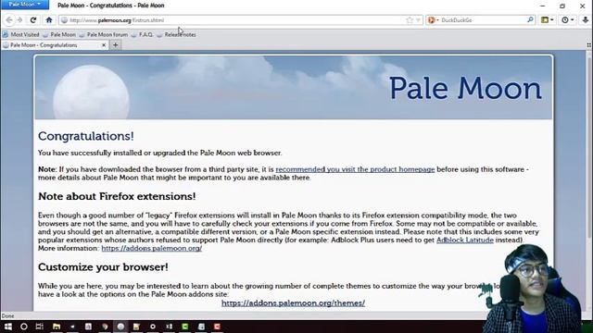The image size is (593, 333).
Task: Open the Pale Moon forum bookmark
Action: click(103, 34)
